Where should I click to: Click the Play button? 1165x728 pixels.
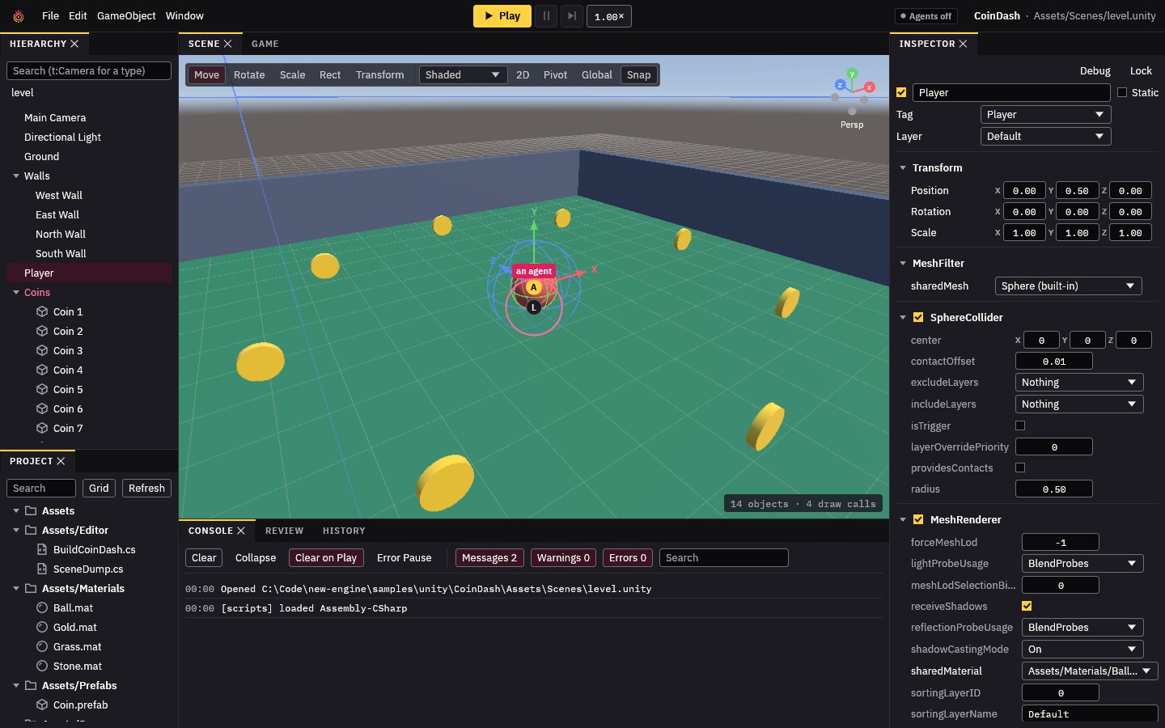click(x=502, y=16)
